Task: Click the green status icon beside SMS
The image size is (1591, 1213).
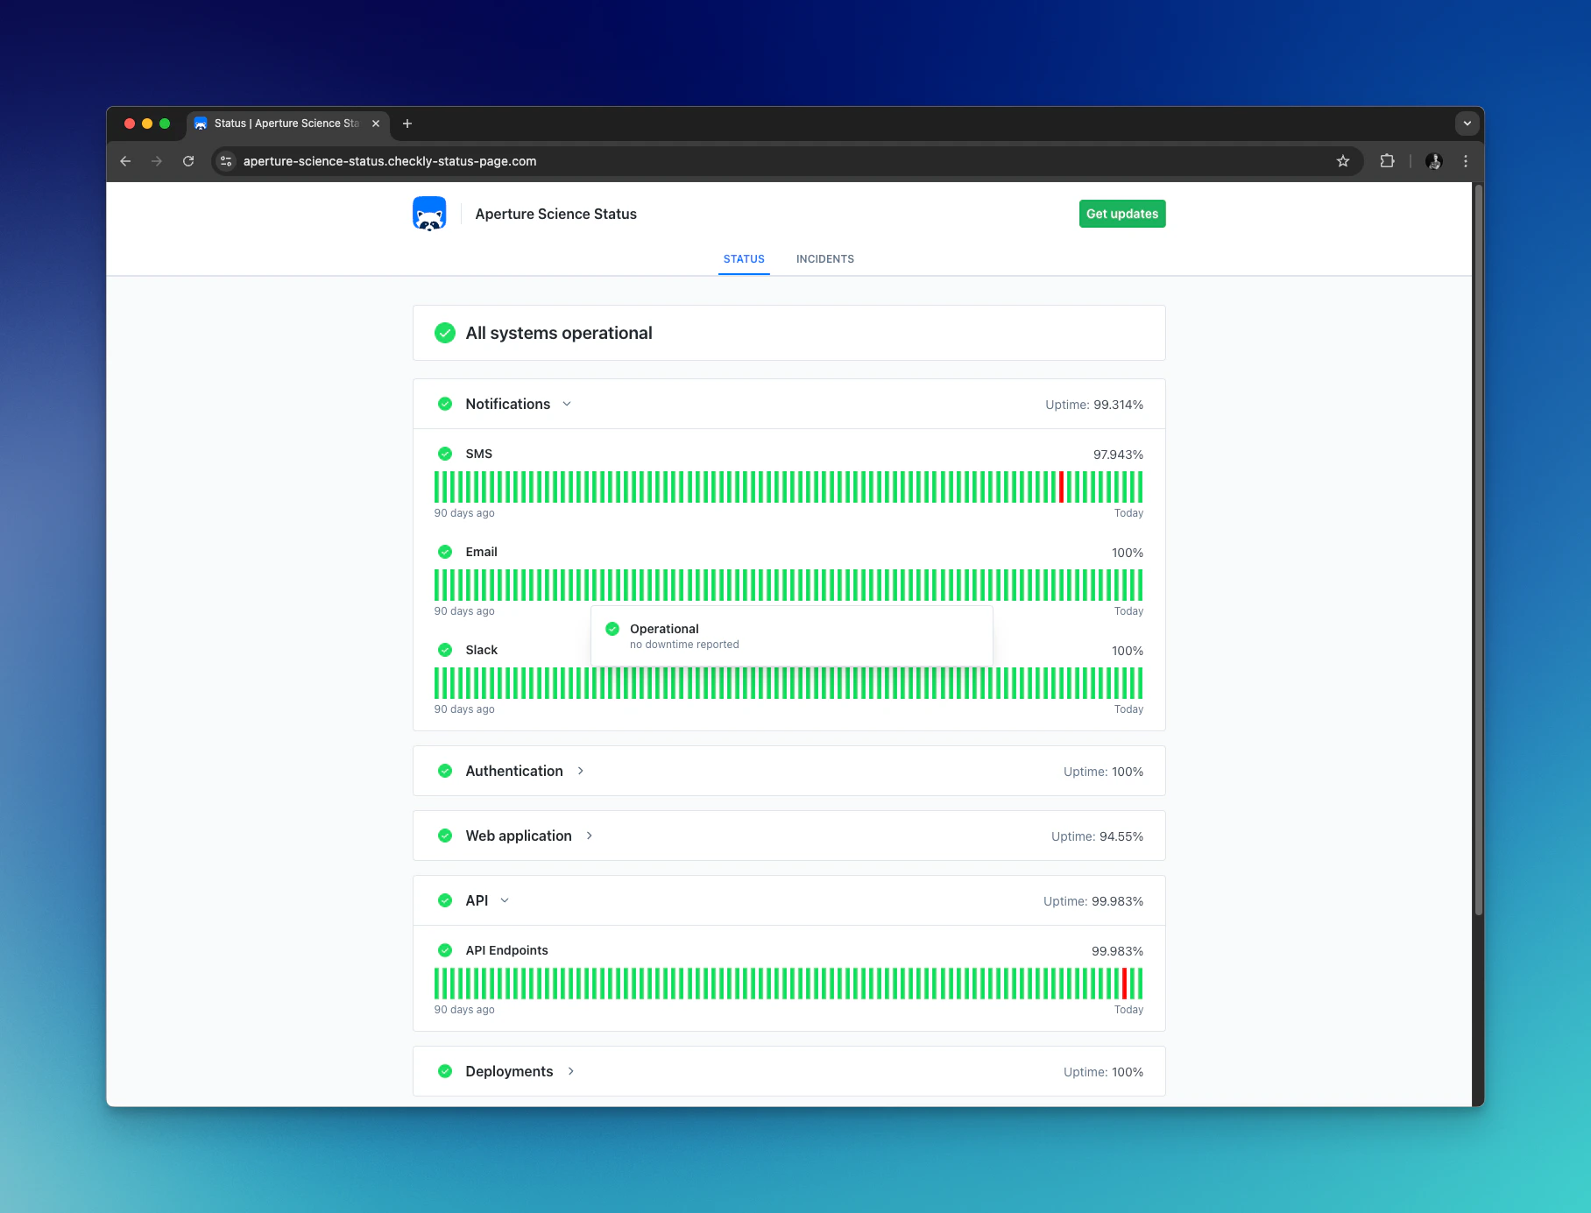Action: [x=445, y=454]
